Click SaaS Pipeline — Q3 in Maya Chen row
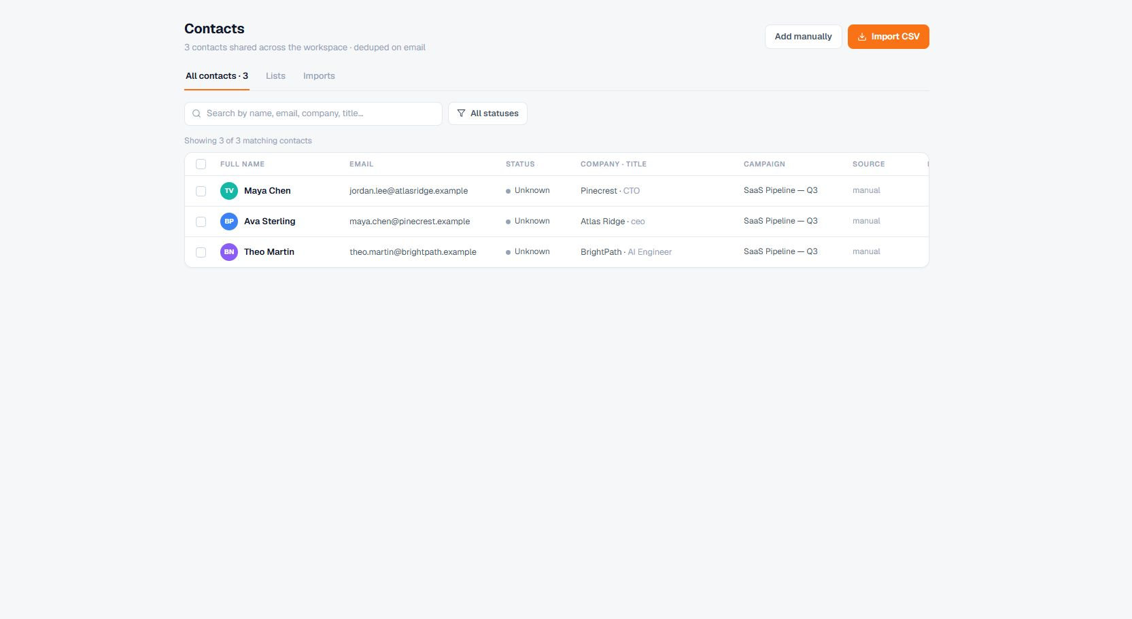This screenshot has width=1132, height=619. point(781,190)
